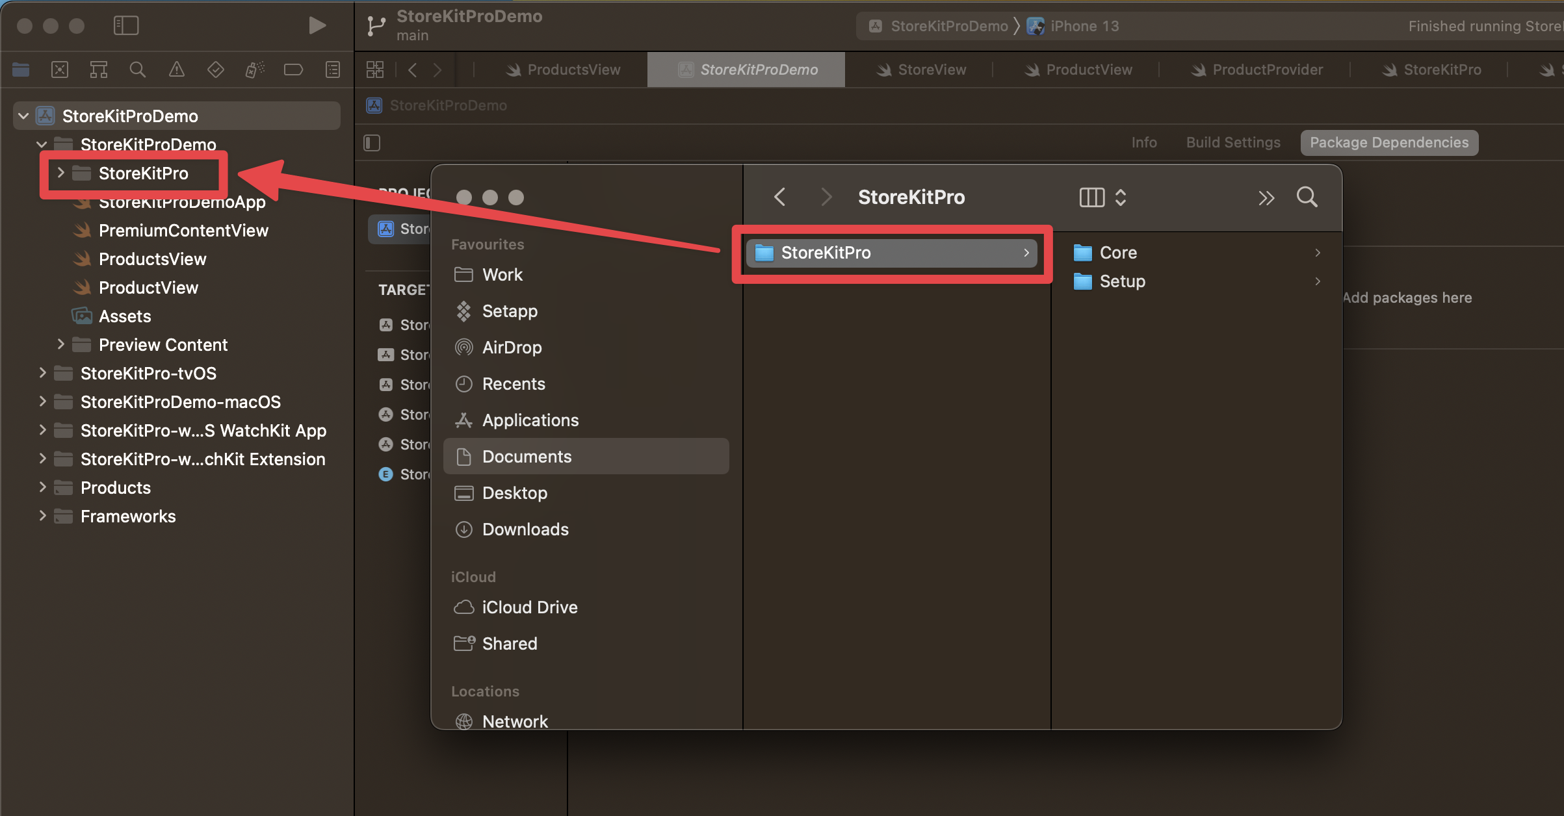Open Finder view options up-down chevrons
The image size is (1564, 816).
pos(1120,197)
